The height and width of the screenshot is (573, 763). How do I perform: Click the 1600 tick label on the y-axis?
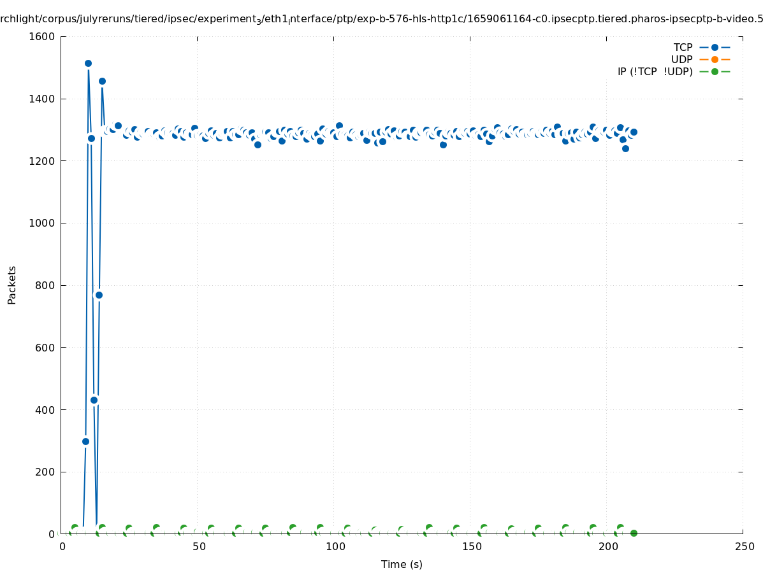(x=42, y=36)
